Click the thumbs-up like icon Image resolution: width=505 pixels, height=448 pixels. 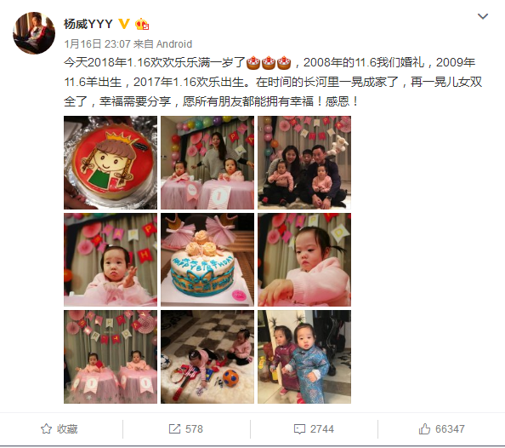424,429
